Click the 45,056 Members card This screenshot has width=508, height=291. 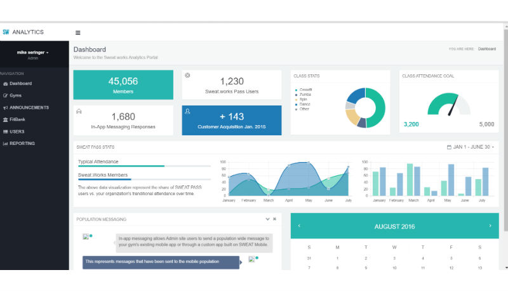(x=123, y=85)
